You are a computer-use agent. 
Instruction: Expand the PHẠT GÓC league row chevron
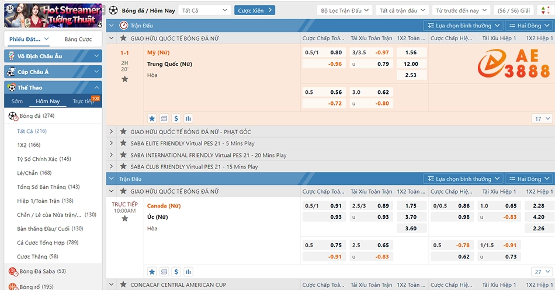pyautogui.click(x=111, y=132)
